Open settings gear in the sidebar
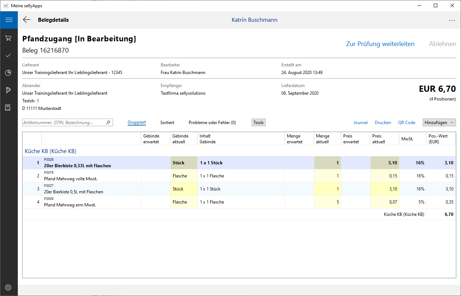This screenshot has height=296, width=461. [8, 288]
